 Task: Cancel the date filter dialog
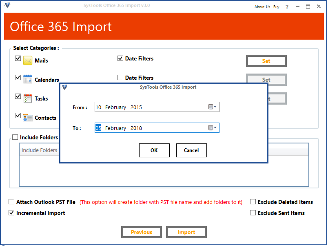pyautogui.click(x=191, y=150)
